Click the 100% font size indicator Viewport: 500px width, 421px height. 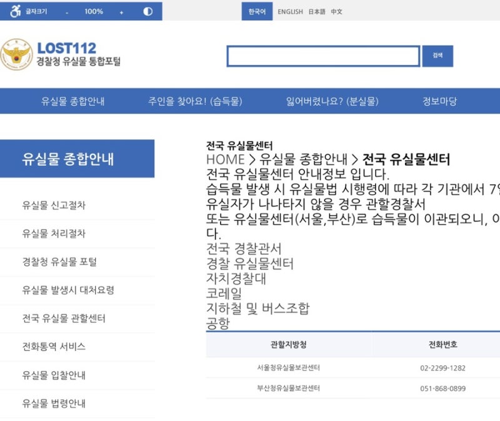pyautogui.click(x=94, y=11)
